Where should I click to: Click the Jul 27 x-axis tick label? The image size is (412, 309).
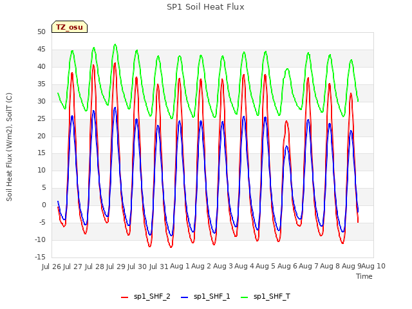click(73, 267)
